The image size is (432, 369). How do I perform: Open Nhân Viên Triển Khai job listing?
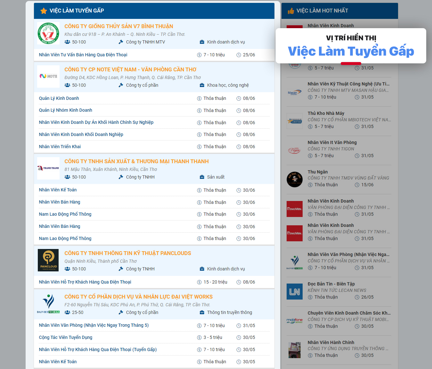[60, 147]
